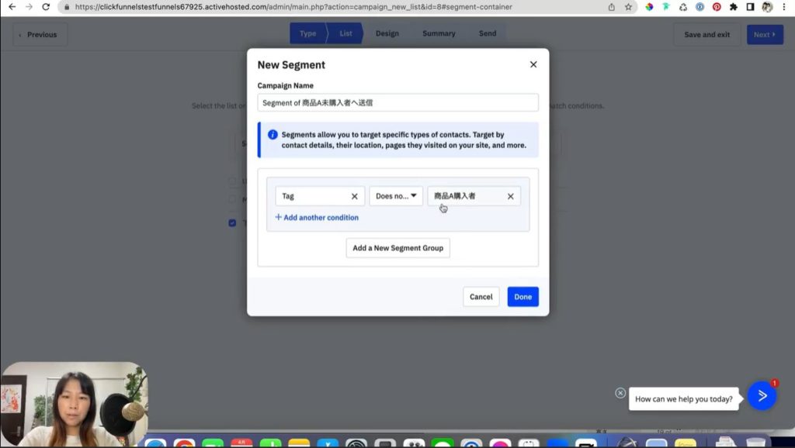Go to the Design step tab
Viewport: 795px width, 448px height.
pyautogui.click(x=387, y=34)
